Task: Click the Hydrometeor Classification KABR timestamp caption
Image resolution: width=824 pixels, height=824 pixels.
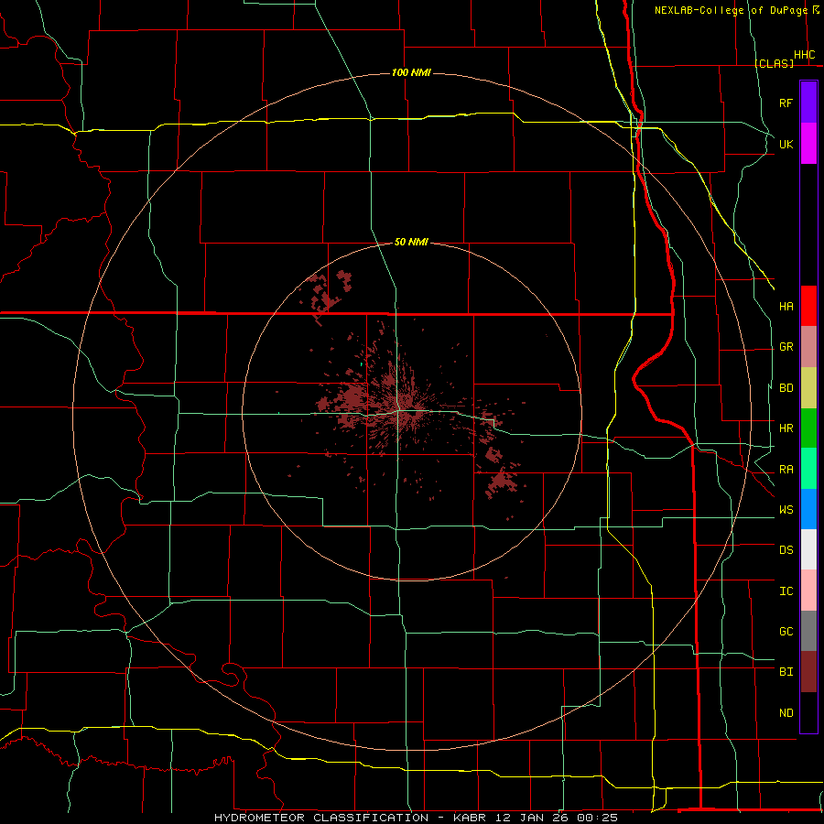Action: pos(416,818)
